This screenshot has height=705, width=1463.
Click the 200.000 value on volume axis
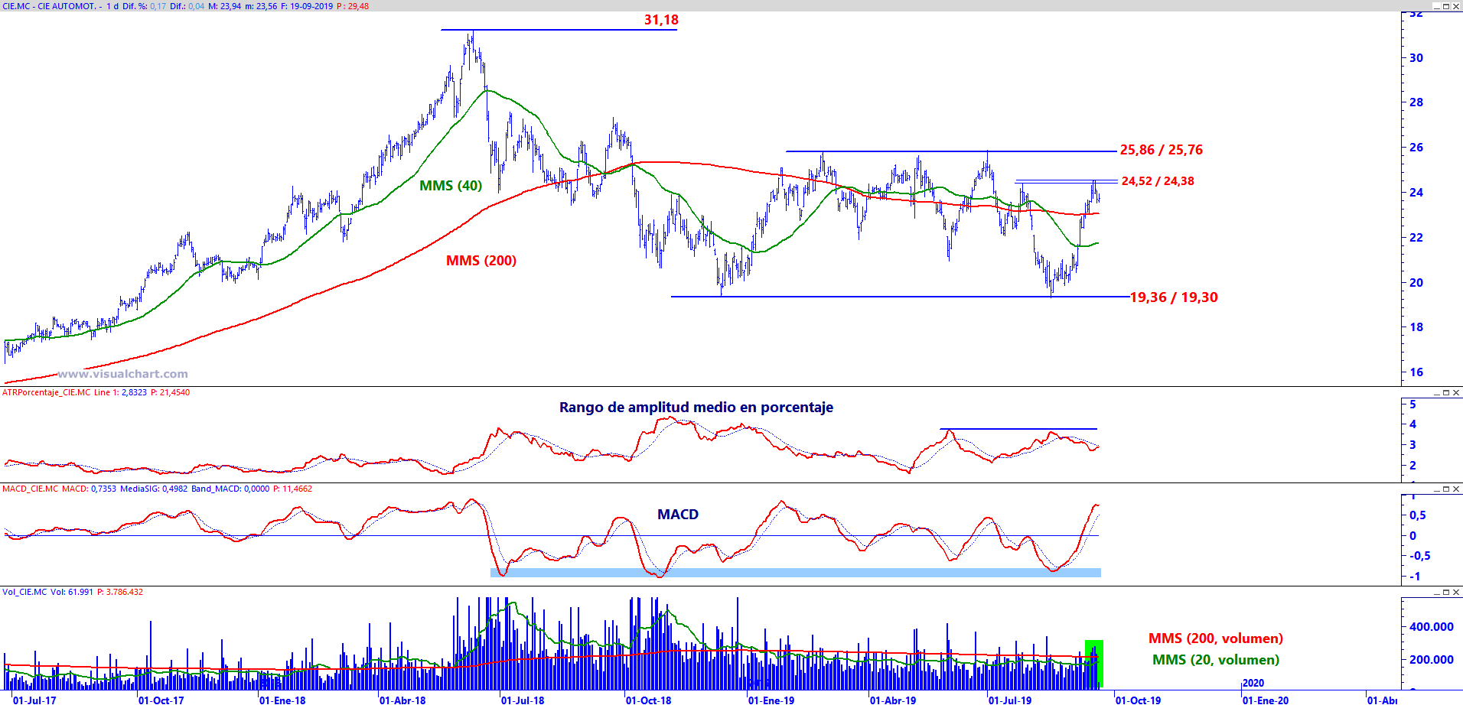pyautogui.click(x=1432, y=660)
